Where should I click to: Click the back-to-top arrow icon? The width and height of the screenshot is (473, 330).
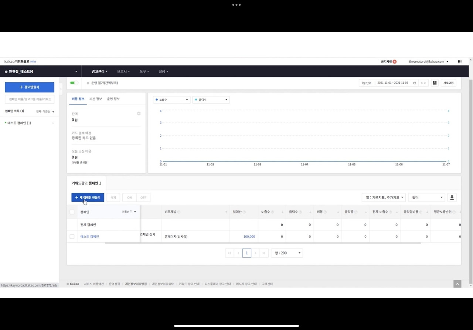(457, 284)
